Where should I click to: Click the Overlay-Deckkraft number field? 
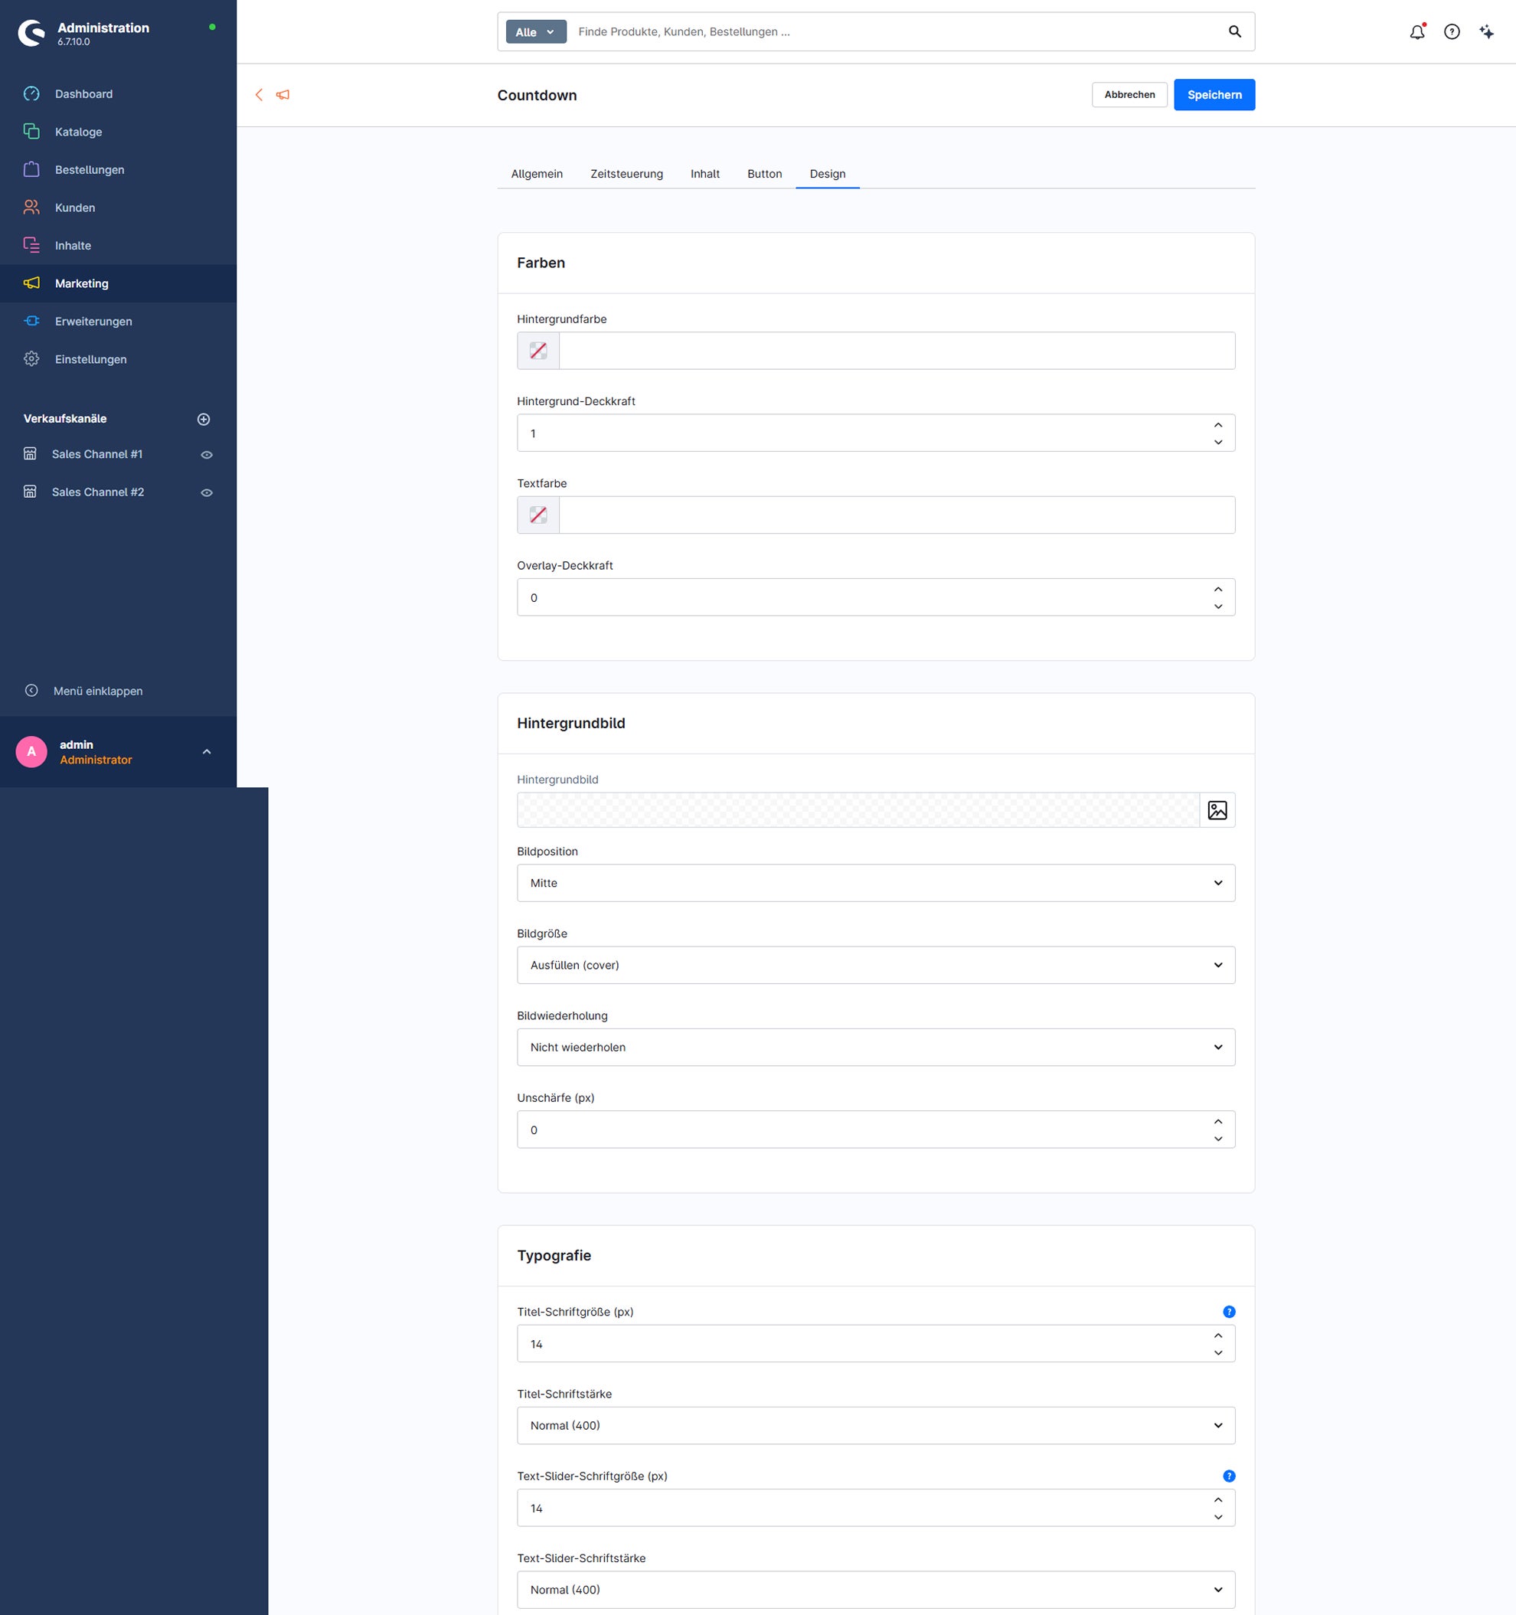click(x=876, y=597)
